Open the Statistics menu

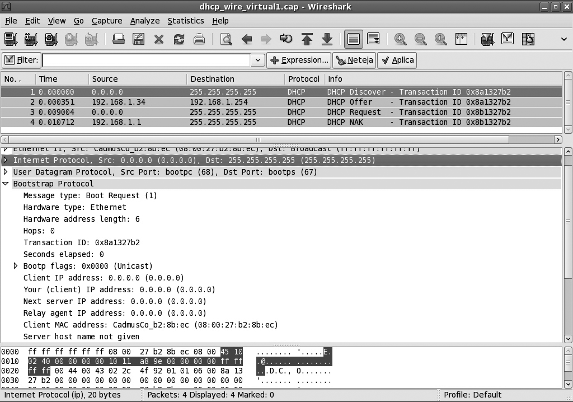coord(185,21)
